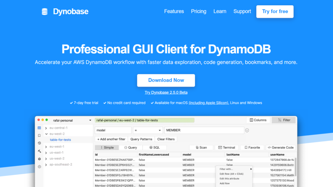Click the Dynobase database logo icon
The width and height of the screenshot is (333, 187).
click(45, 12)
